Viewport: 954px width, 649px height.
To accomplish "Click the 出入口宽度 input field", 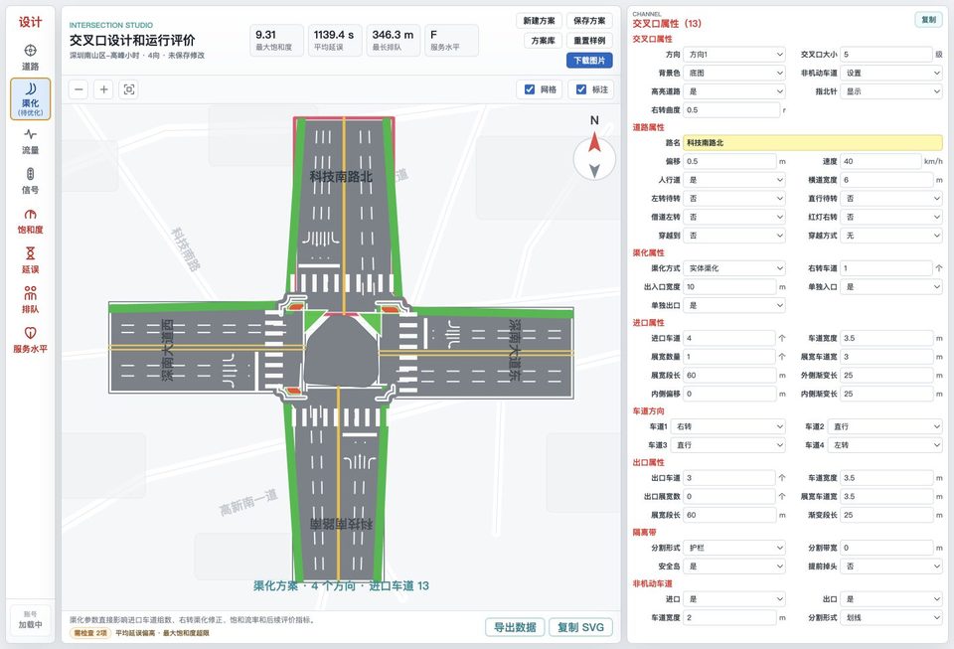I will pyautogui.click(x=729, y=286).
